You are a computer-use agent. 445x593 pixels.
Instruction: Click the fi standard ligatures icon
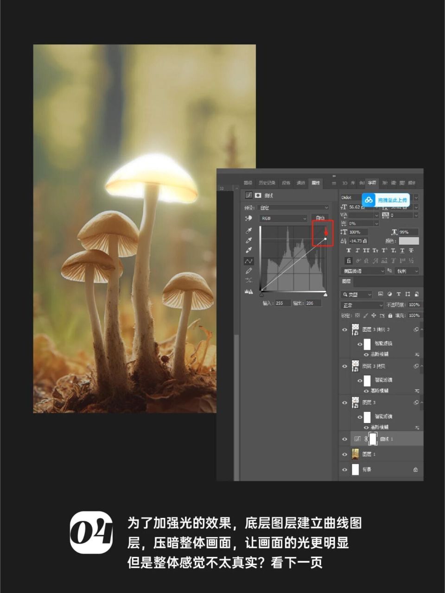click(349, 261)
